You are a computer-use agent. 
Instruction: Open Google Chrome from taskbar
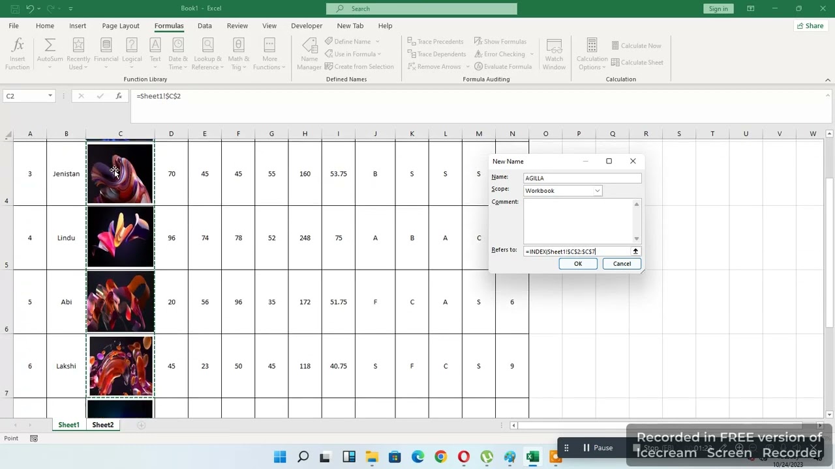tap(440, 457)
